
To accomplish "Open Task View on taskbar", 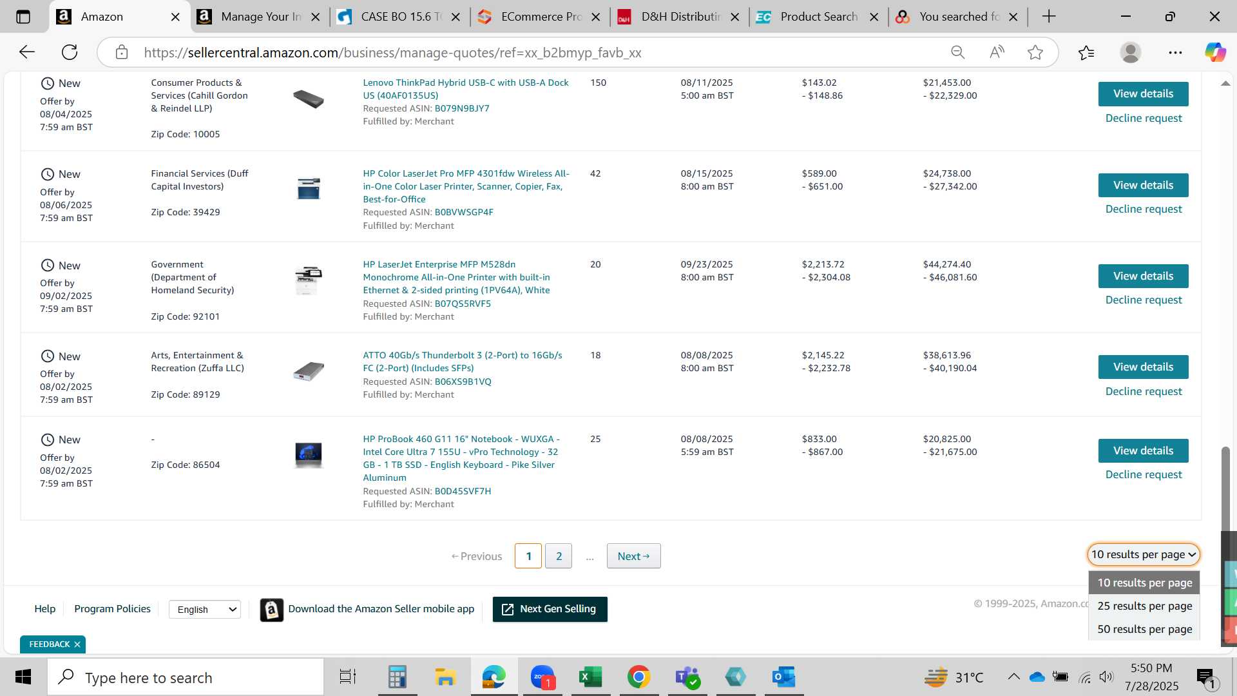I will pos(348,677).
